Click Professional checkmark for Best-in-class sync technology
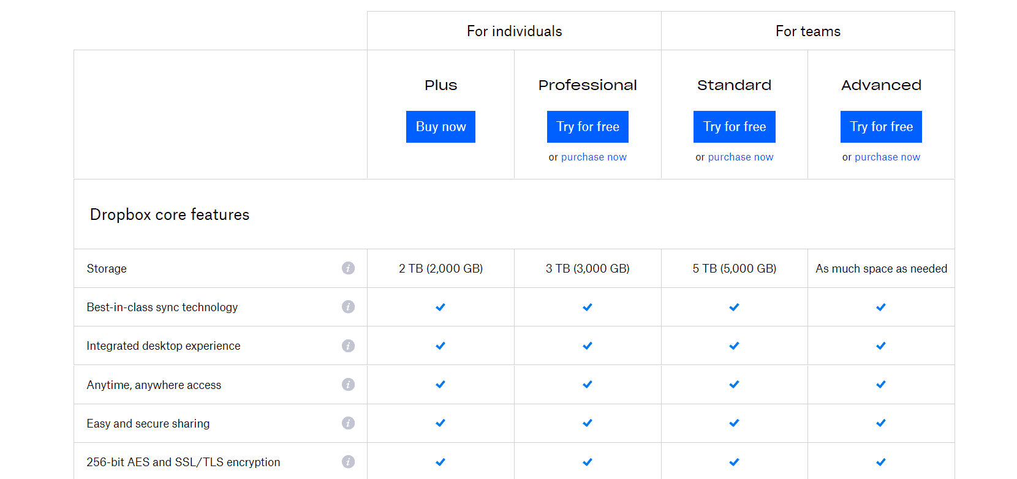The image size is (1017, 479). (588, 307)
